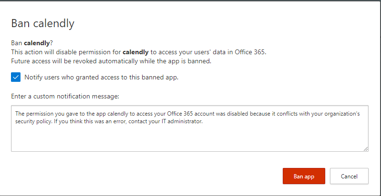381x196 pixels.
Task: Click the 'Enter a custom notification message' label
Action: click(65, 96)
